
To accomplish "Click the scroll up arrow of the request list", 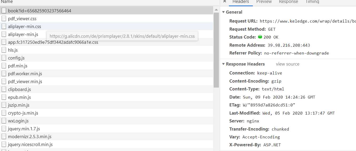I will 216,10.
